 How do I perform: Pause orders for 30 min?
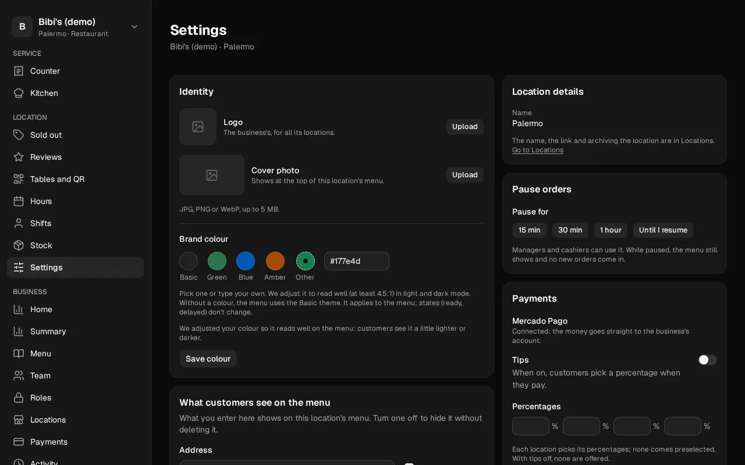(x=570, y=230)
